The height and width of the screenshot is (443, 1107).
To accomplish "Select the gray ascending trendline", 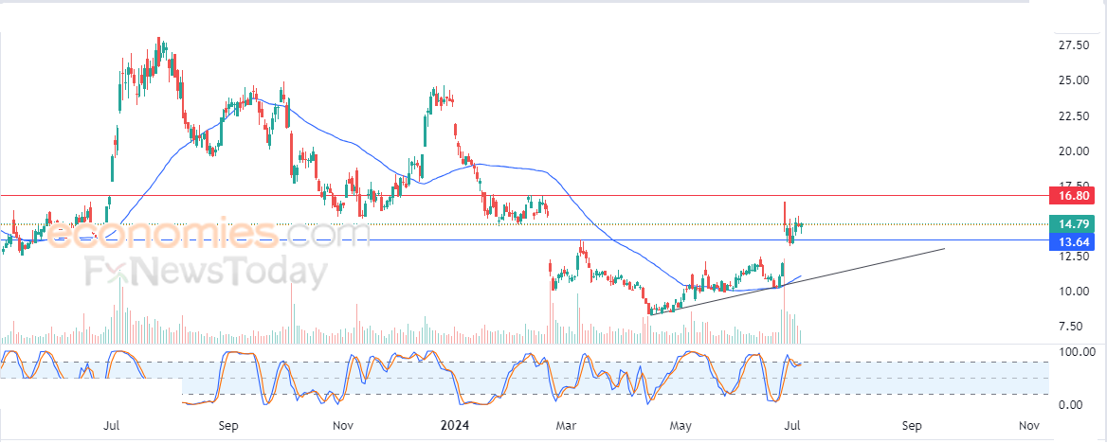I will tap(798, 281).
